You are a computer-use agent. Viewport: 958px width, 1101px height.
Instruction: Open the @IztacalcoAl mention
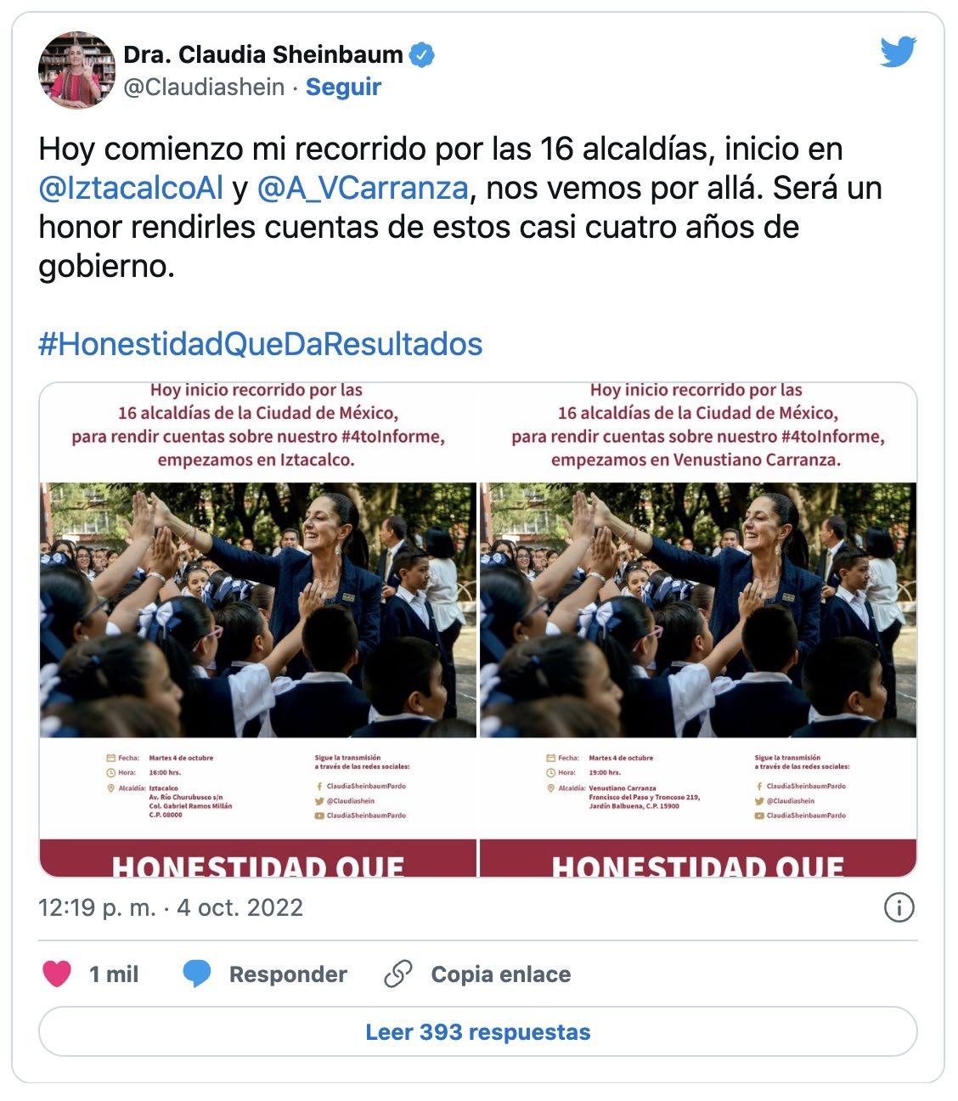coord(131,188)
